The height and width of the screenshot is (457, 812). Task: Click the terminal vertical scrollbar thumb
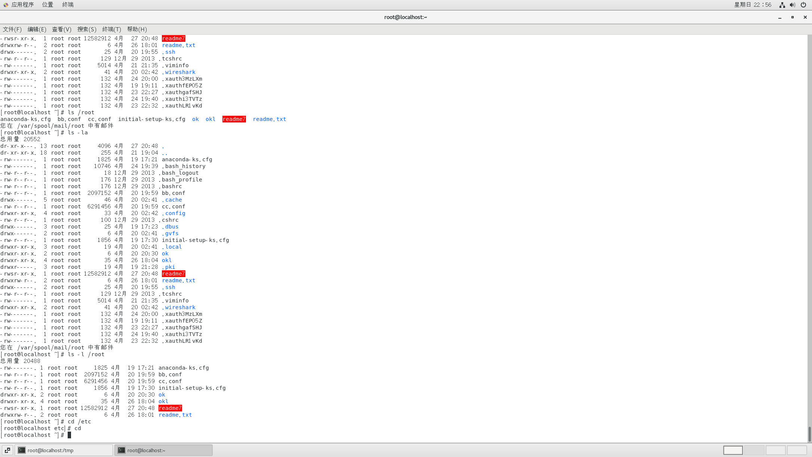pyautogui.click(x=809, y=434)
